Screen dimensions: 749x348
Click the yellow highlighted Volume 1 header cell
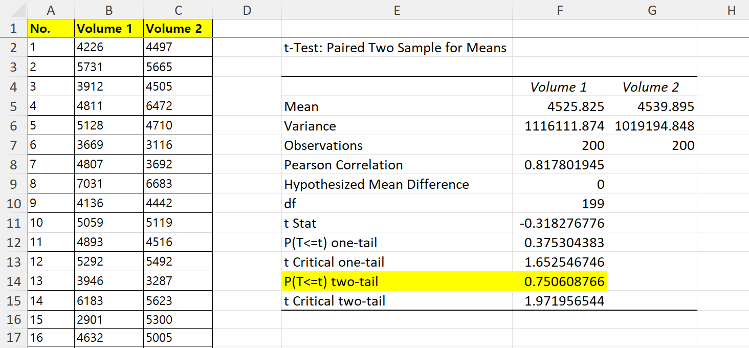click(x=109, y=28)
